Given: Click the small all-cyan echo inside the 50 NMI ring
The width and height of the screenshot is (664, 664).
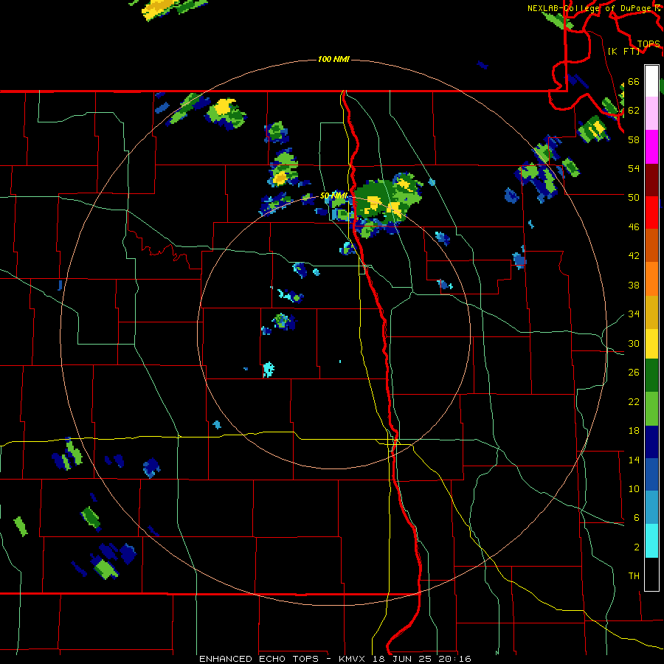Looking at the screenshot, I should click(x=268, y=370).
